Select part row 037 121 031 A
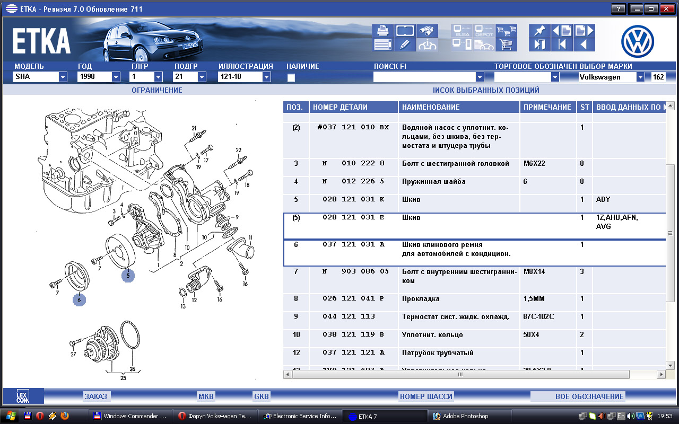Image resolution: width=679 pixels, height=424 pixels. tap(475, 253)
